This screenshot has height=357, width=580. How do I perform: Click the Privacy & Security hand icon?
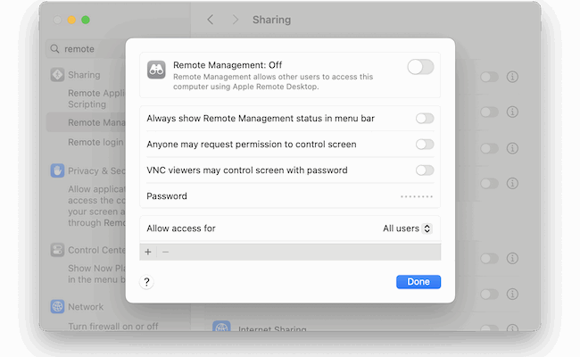(x=57, y=170)
